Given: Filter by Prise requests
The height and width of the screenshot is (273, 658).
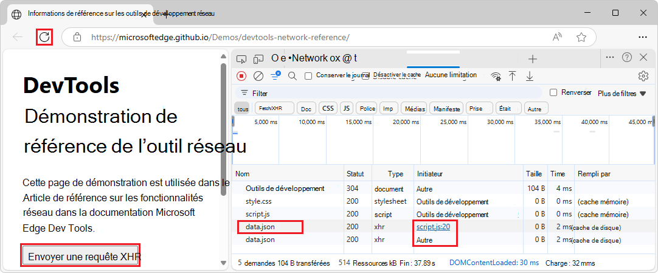Looking at the screenshot, I should point(479,109).
